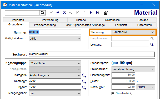Toggle the Skontierfähig checkbox
Image resolution: width=161 pixels, height=99 pixels.
(113, 93)
